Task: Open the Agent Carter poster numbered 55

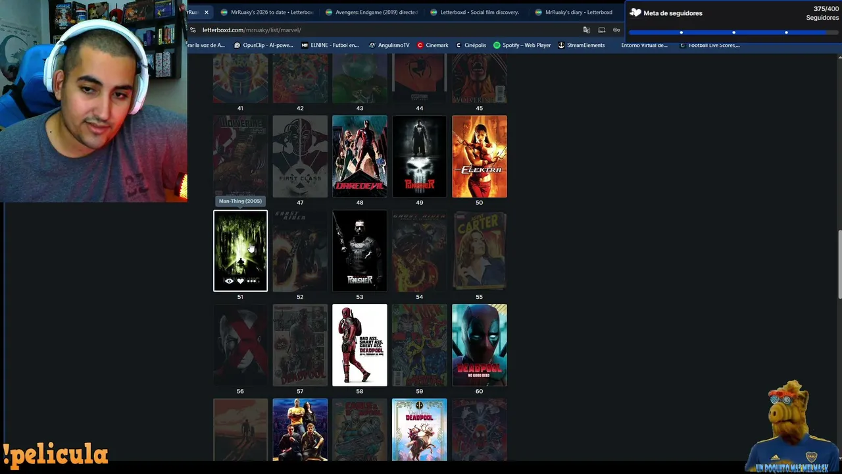Action: (480, 251)
